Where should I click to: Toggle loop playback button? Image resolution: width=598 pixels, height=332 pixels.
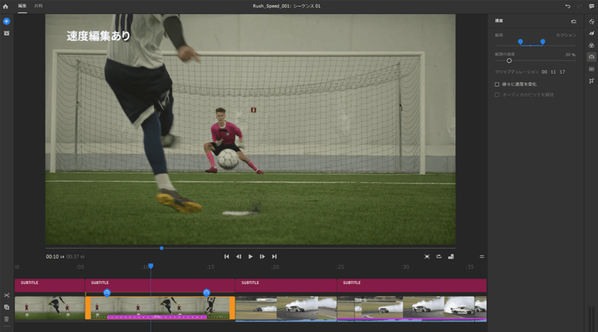pyautogui.click(x=439, y=257)
